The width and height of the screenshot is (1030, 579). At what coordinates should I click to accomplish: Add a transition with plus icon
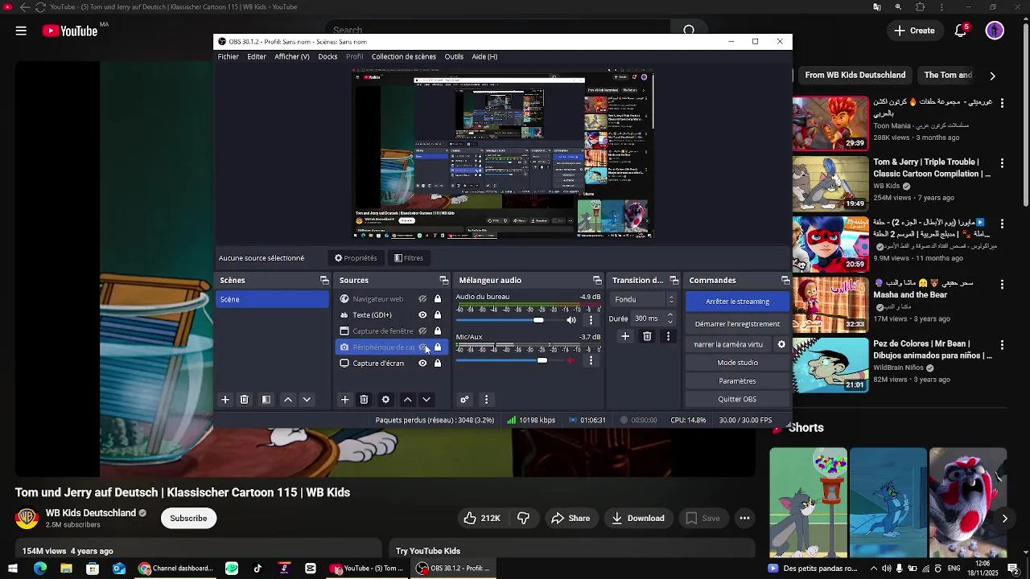(x=625, y=336)
